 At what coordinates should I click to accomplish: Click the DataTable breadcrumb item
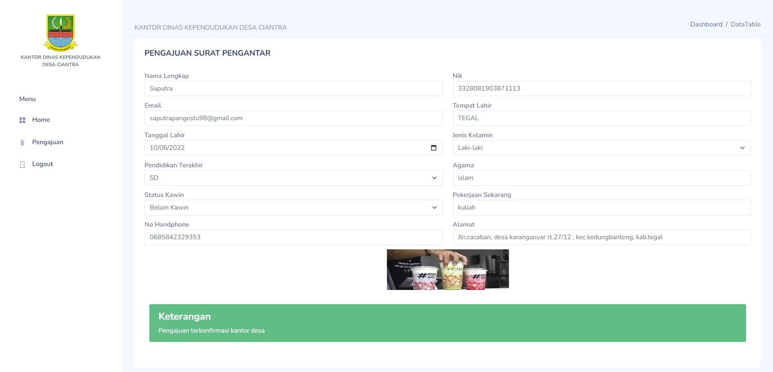tap(745, 24)
